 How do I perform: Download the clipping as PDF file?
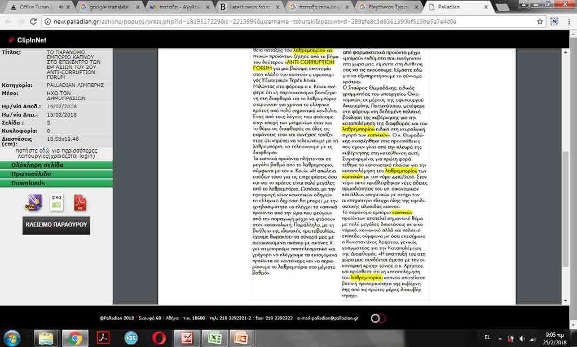[80, 202]
